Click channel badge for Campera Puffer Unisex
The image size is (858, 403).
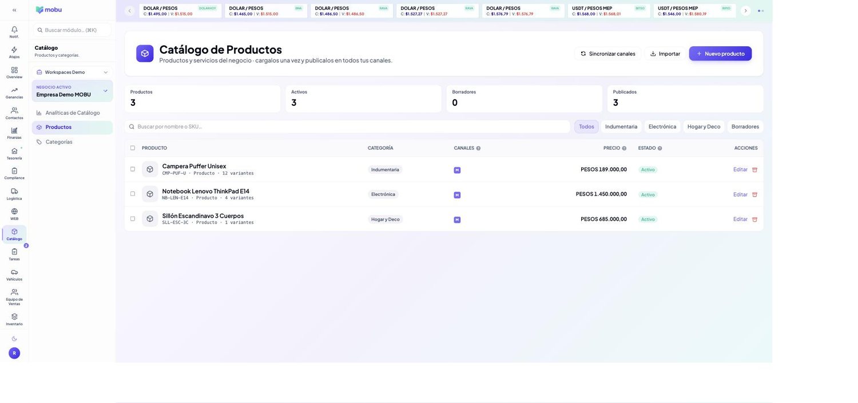[x=457, y=170]
